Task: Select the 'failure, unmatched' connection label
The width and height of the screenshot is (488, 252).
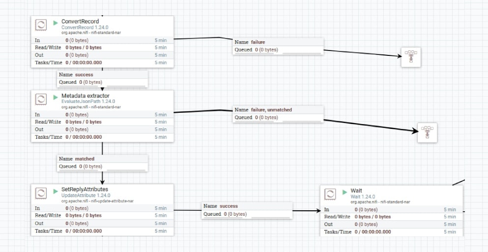Action: coord(278,110)
